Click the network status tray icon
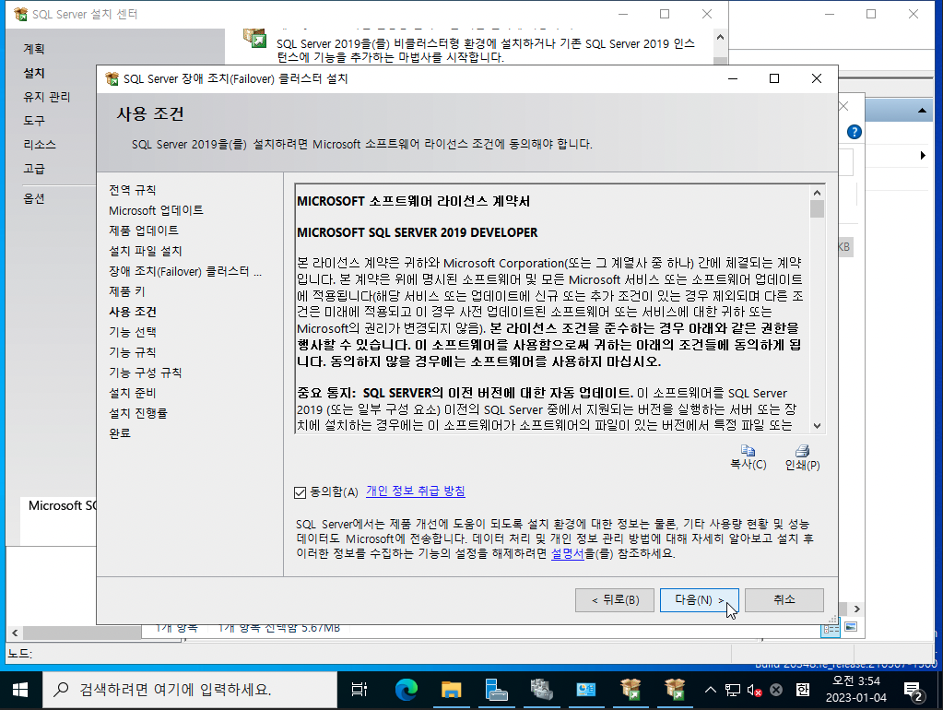Image resolution: width=943 pixels, height=710 pixels. coord(733,690)
